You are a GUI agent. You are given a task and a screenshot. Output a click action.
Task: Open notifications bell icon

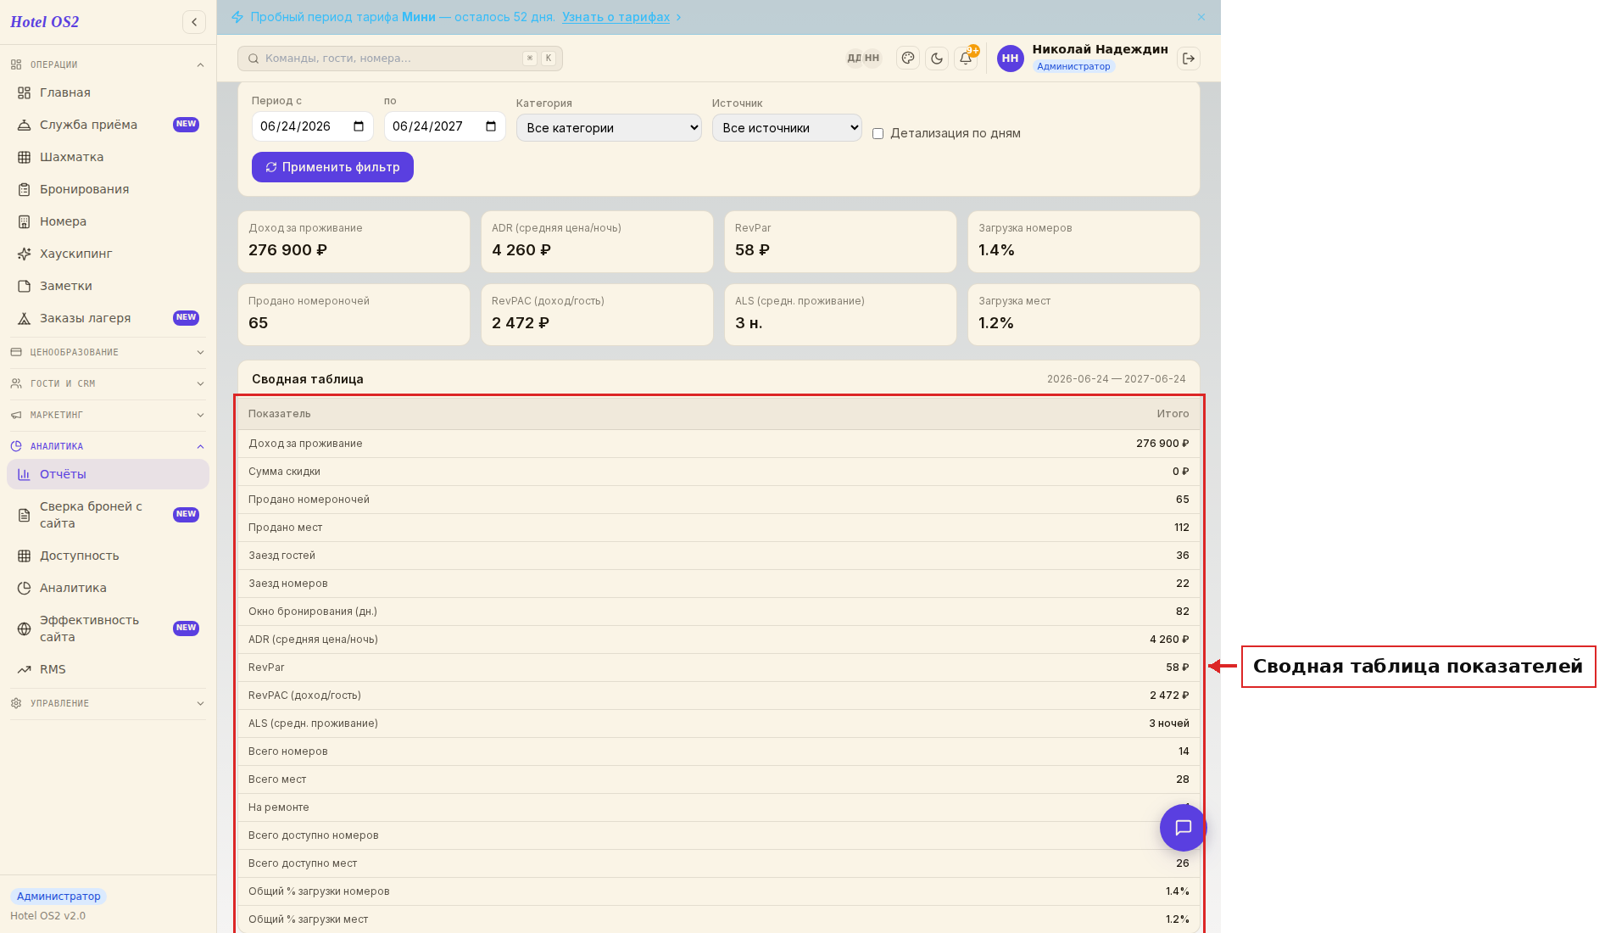pyautogui.click(x=966, y=59)
